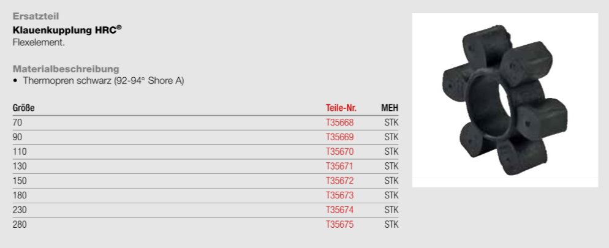Open part number T35668 link
Image resolution: width=609 pixels, height=248 pixels.
pyautogui.click(x=339, y=122)
